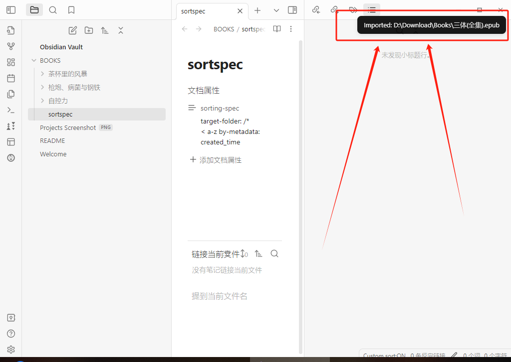
Task: Click sortspec in the breadcrumb
Action: point(254,29)
